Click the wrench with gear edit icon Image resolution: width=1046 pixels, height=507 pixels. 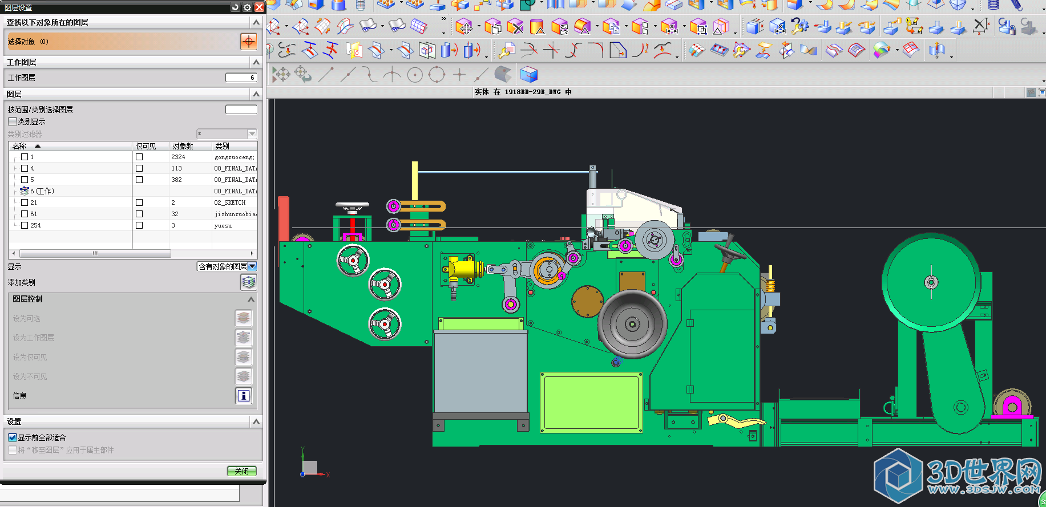pyautogui.click(x=799, y=27)
